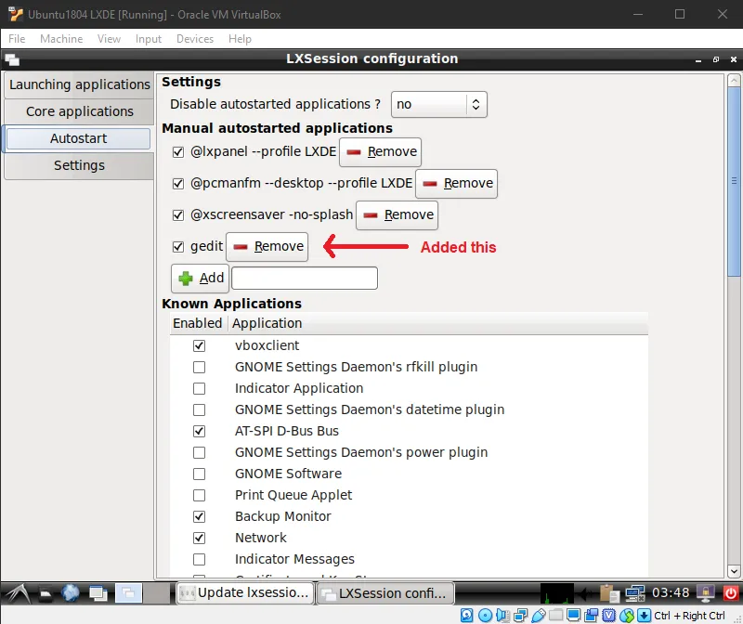Select the Autostart tab
The height and width of the screenshot is (624, 743).
click(x=79, y=138)
